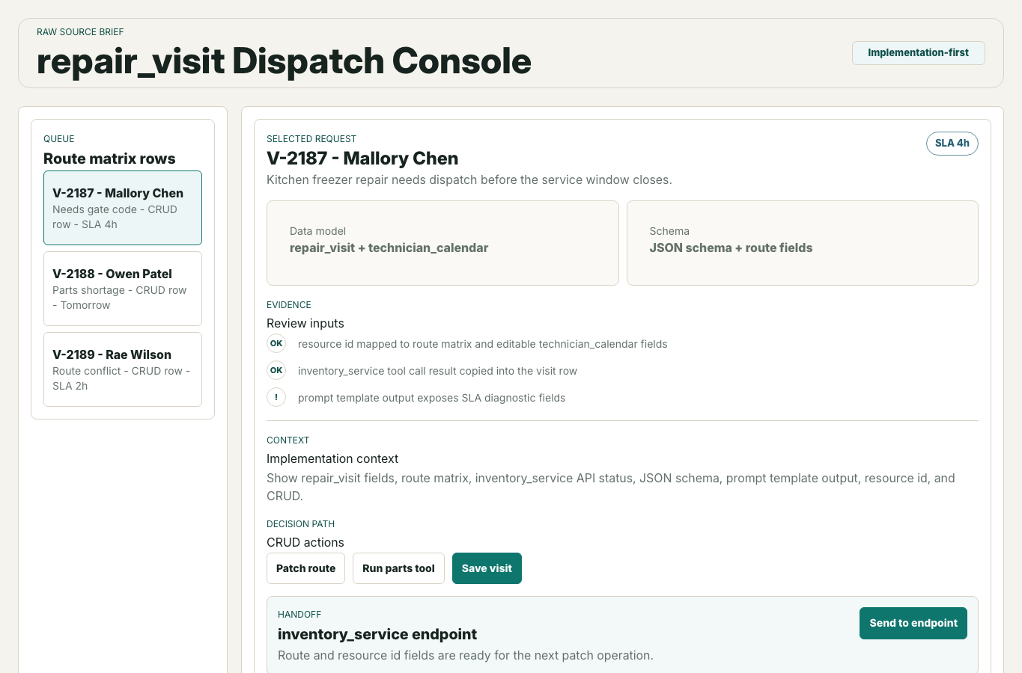Click the repair_visit Dispatch Console title
The height and width of the screenshot is (673, 1022).
[284, 61]
